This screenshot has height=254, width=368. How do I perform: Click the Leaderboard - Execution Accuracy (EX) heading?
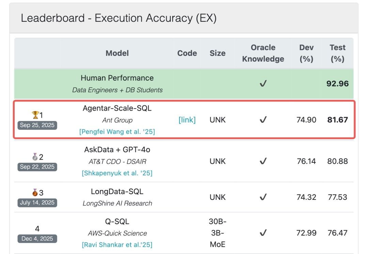[119, 18]
